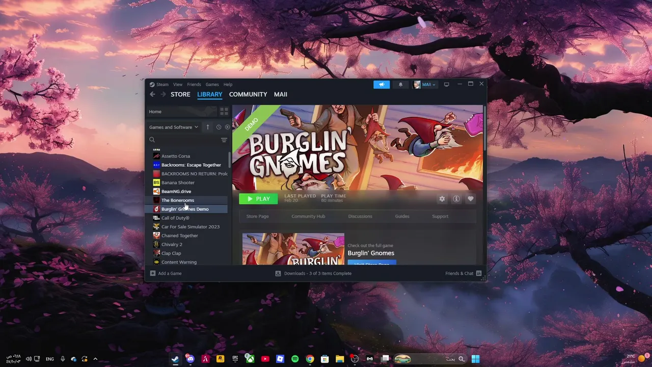Open advanced library filters icon

224,140
